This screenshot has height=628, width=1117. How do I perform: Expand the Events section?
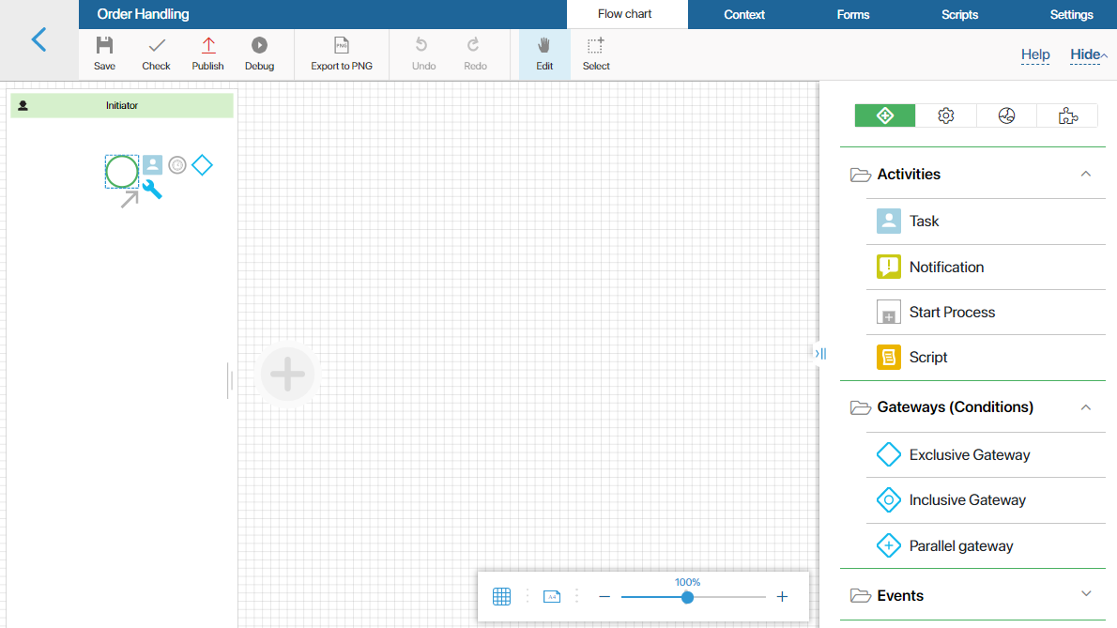(1086, 594)
